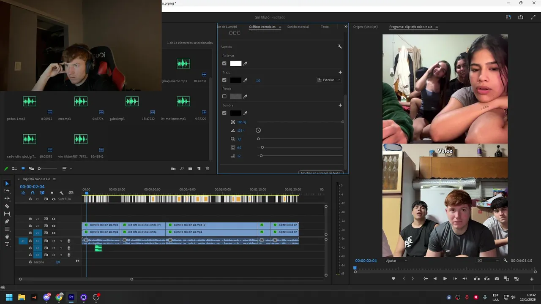Switch project panel to list view

pyautogui.click(x=14, y=168)
